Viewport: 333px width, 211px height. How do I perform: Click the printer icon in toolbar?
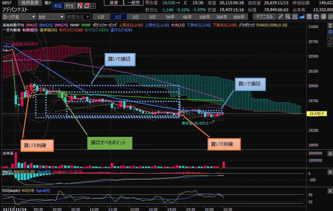point(323,17)
